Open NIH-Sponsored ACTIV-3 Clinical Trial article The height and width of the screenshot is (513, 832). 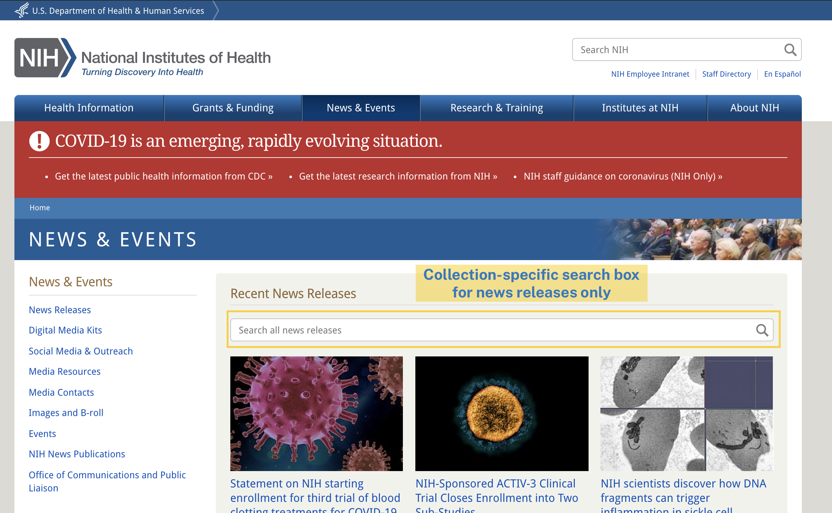coord(497,495)
